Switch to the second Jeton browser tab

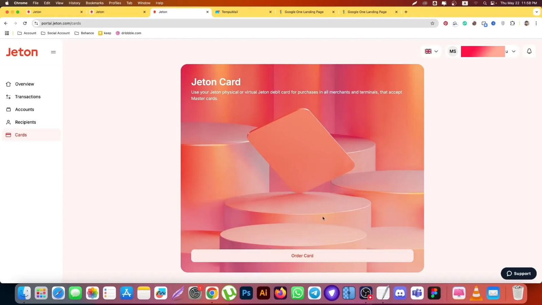(117, 12)
